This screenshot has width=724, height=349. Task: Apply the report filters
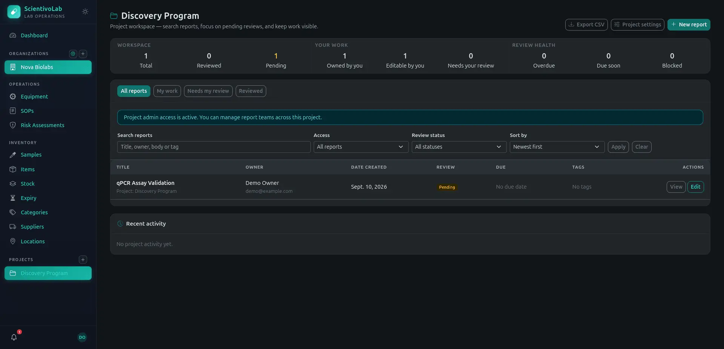click(618, 147)
